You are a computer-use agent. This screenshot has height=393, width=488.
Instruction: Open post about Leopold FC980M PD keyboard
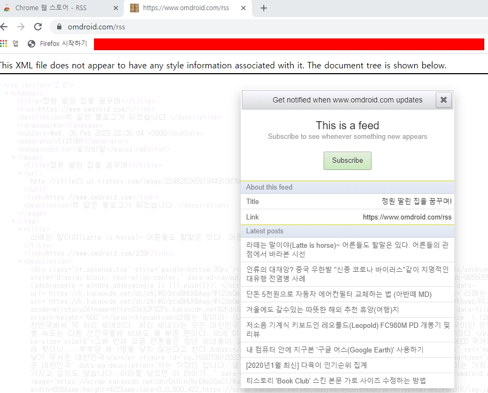pyautogui.click(x=348, y=329)
